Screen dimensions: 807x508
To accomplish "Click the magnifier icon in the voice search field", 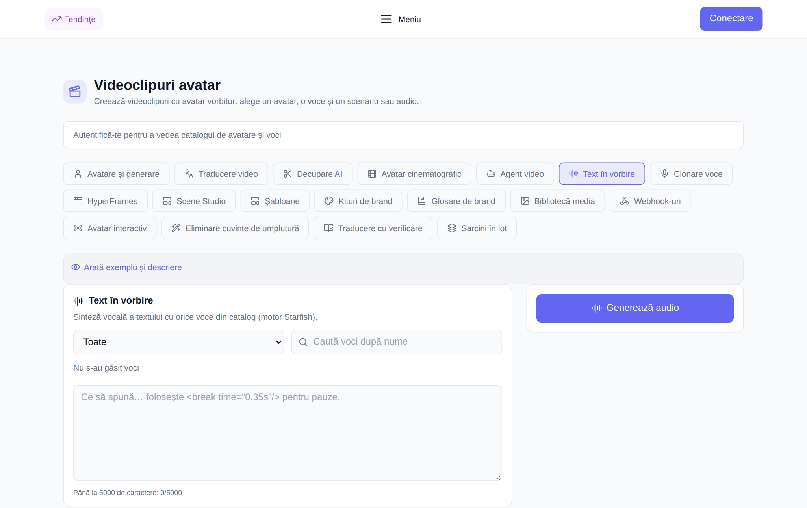I will (x=303, y=342).
